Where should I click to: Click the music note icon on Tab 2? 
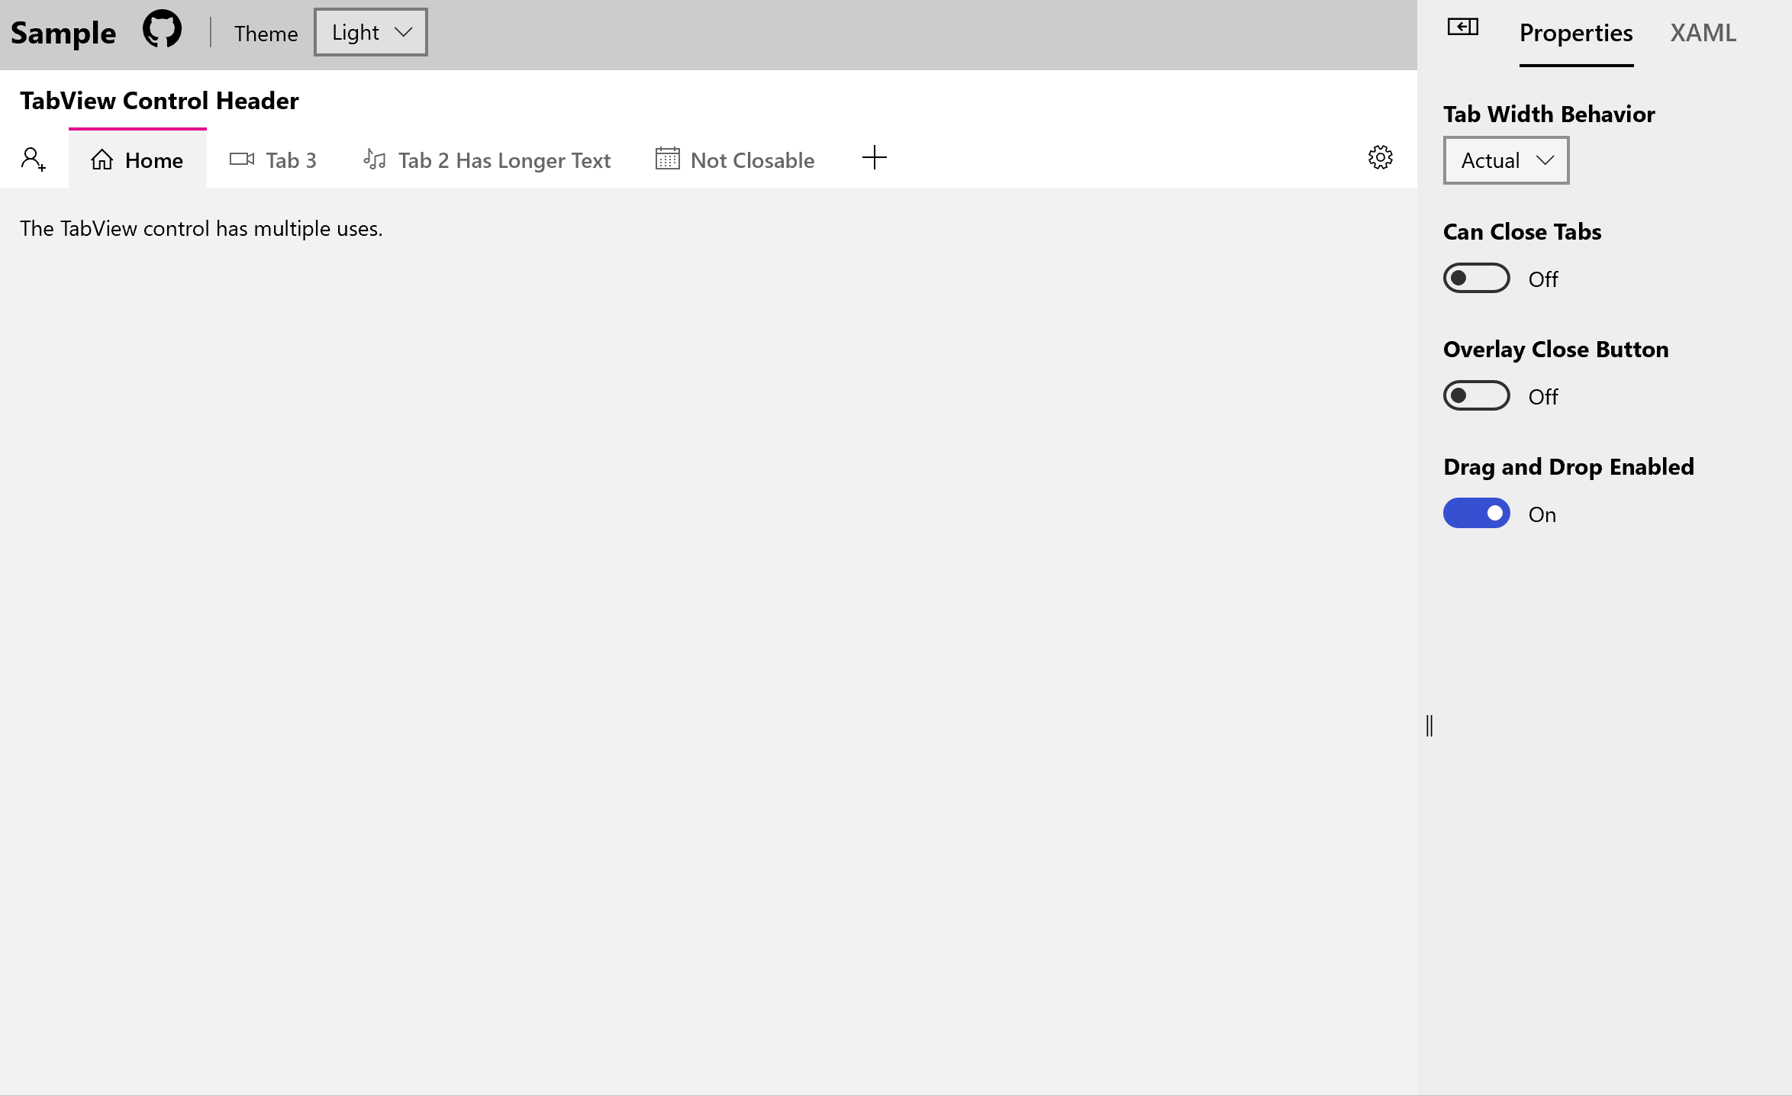tap(373, 160)
